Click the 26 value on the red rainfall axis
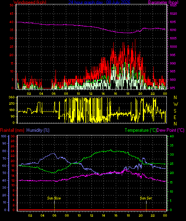This screenshot has height=221, width=186. [x=13, y=146]
